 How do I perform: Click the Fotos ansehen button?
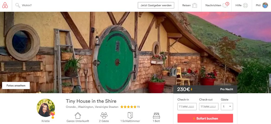[16, 85]
